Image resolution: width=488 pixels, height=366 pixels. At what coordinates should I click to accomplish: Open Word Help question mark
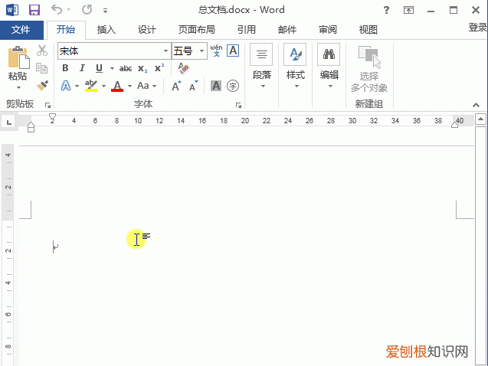pyautogui.click(x=386, y=10)
